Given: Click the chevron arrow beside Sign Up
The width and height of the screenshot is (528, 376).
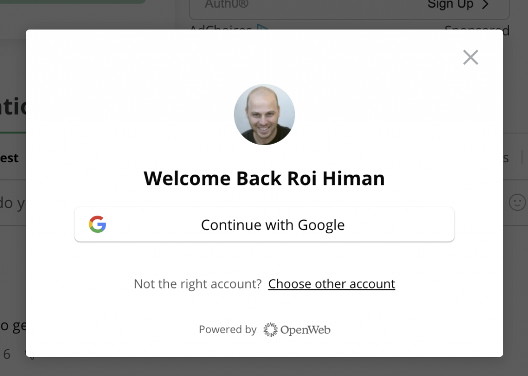Looking at the screenshot, I should (x=485, y=5).
